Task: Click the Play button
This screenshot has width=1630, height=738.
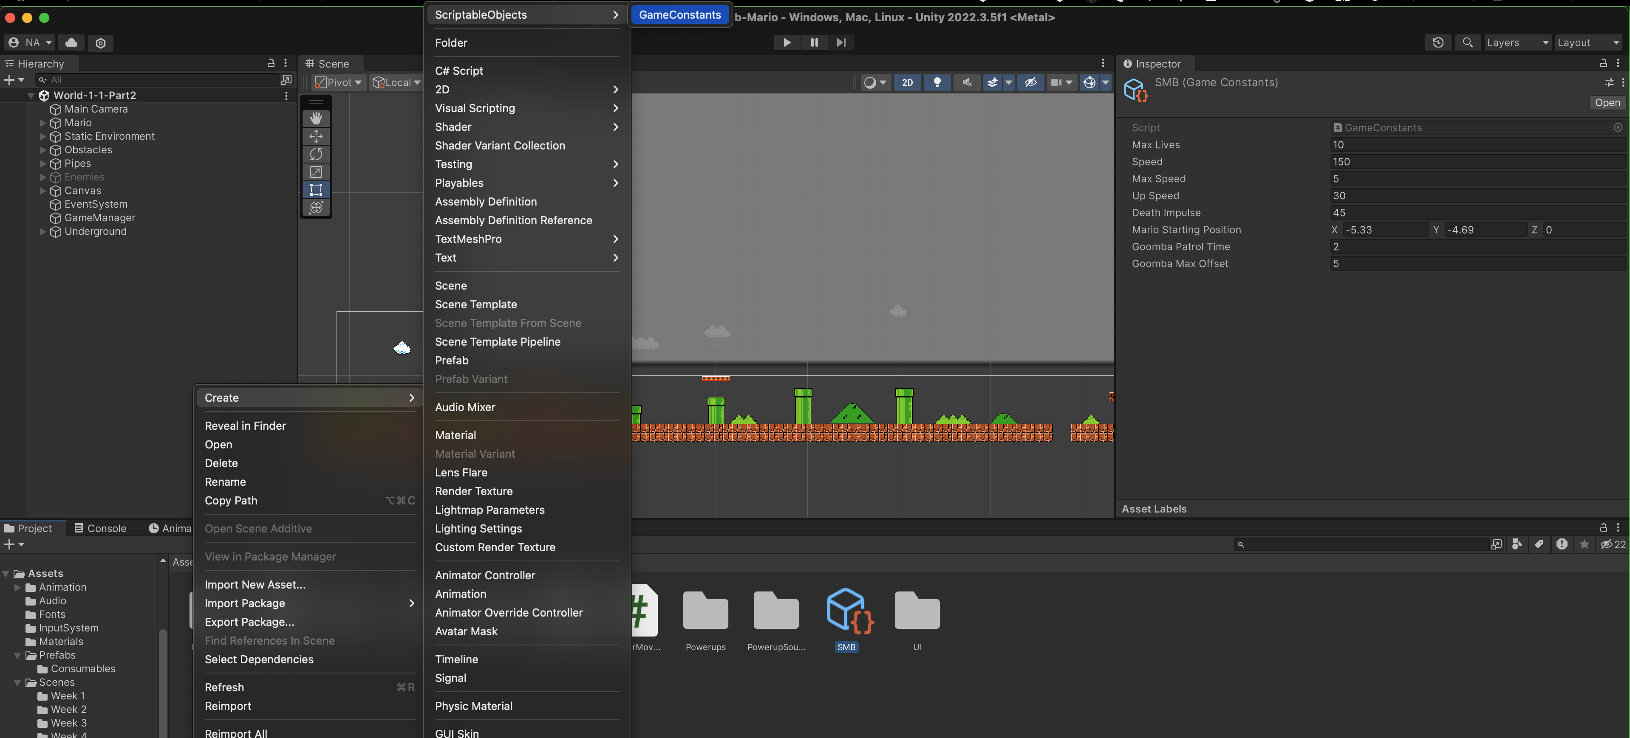Action: (787, 42)
